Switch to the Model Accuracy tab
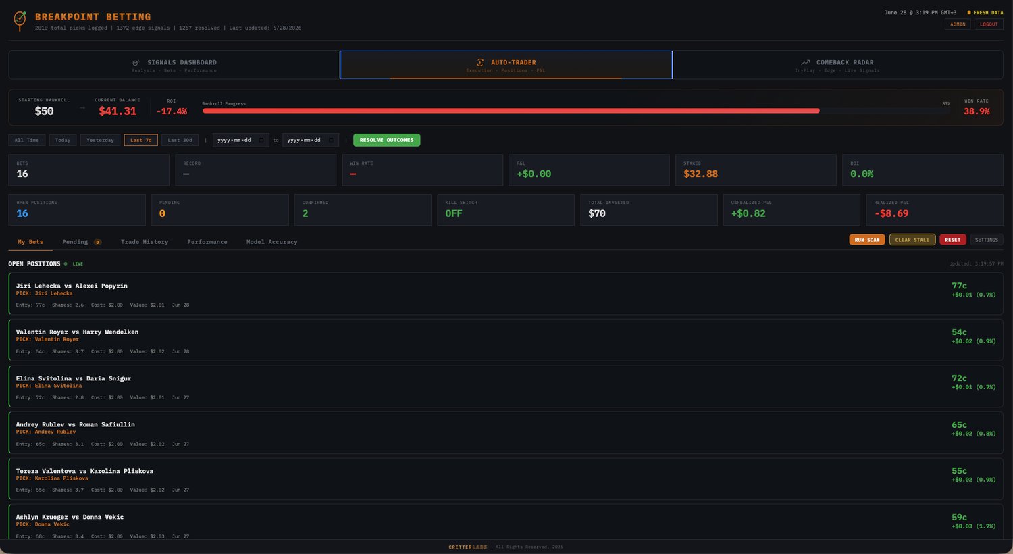The width and height of the screenshot is (1013, 554). pyautogui.click(x=271, y=241)
